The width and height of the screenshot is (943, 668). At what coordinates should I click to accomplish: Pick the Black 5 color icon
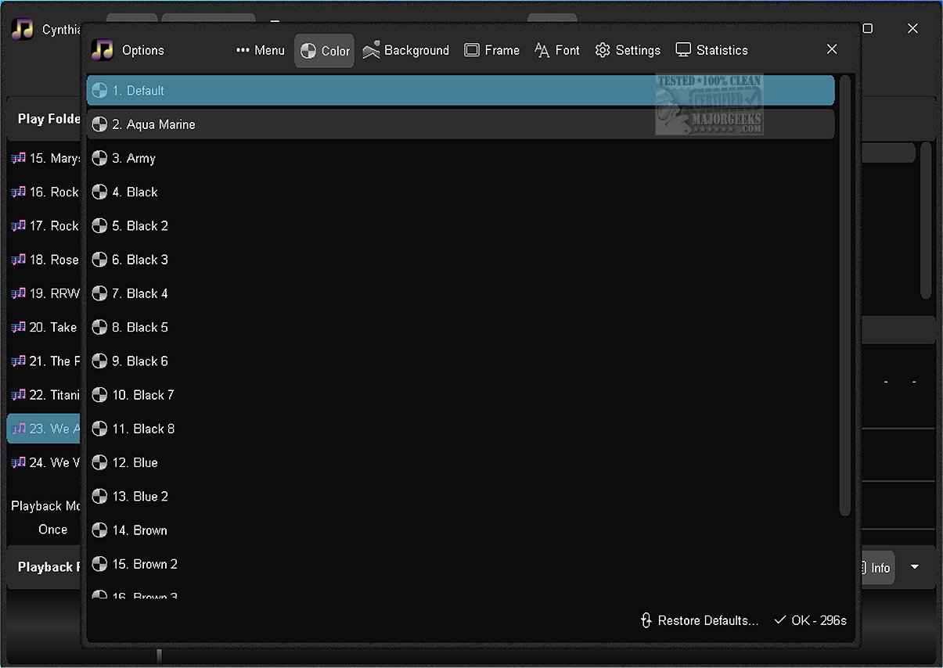[x=99, y=327]
